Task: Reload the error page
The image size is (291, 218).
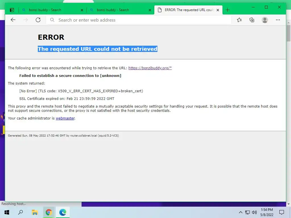Action: (38, 20)
